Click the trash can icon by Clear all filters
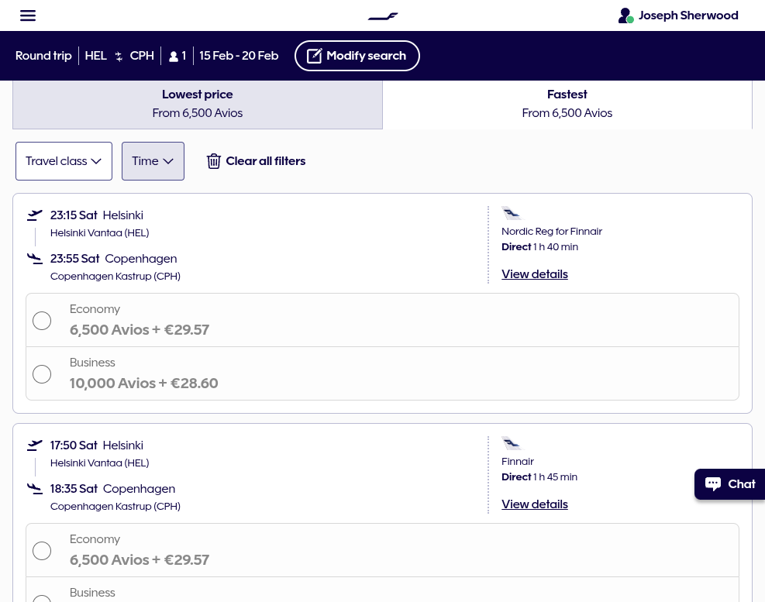The image size is (765, 602). (214, 161)
